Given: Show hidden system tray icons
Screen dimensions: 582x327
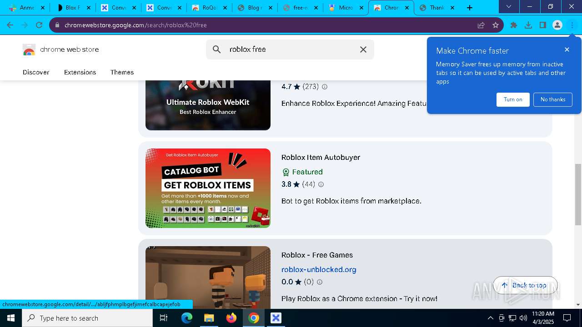Looking at the screenshot, I should click(x=490, y=318).
